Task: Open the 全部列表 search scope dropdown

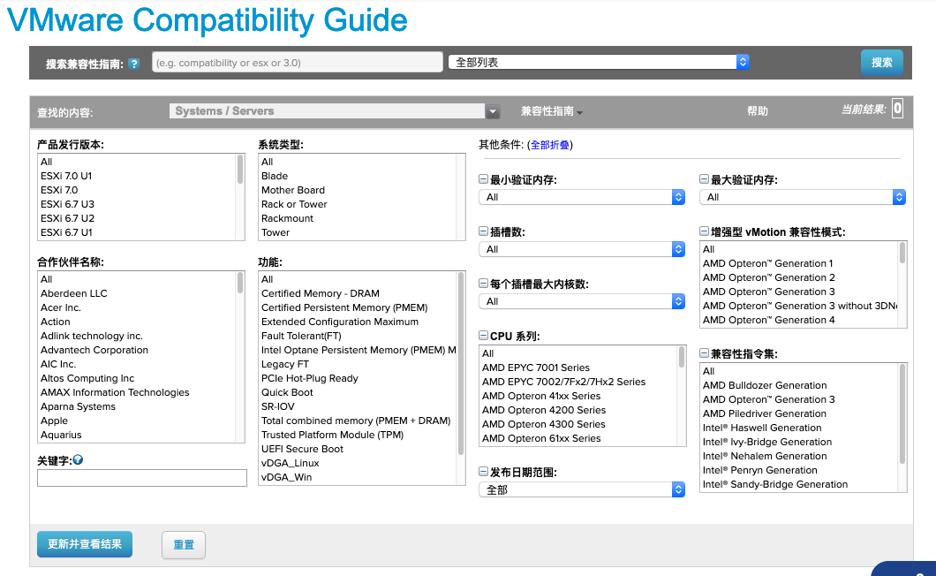Action: [599, 62]
